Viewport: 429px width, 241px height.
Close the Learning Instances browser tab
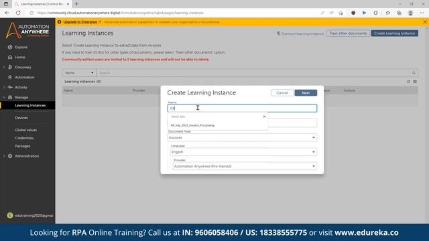pos(68,4)
